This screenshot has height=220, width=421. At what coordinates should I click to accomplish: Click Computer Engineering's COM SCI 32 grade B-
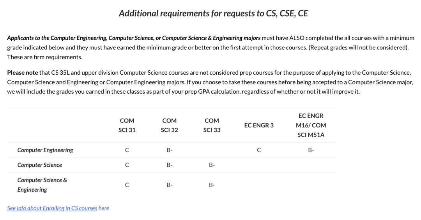pyautogui.click(x=170, y=150)
